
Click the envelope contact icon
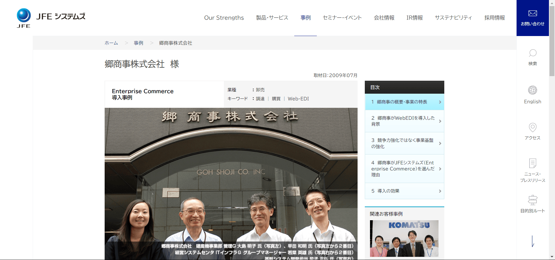(532, 13)
